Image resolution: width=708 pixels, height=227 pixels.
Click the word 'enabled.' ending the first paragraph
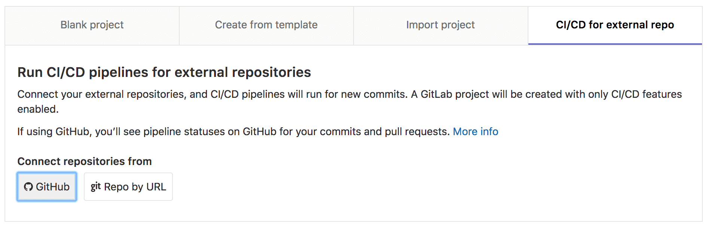(38, 109)
